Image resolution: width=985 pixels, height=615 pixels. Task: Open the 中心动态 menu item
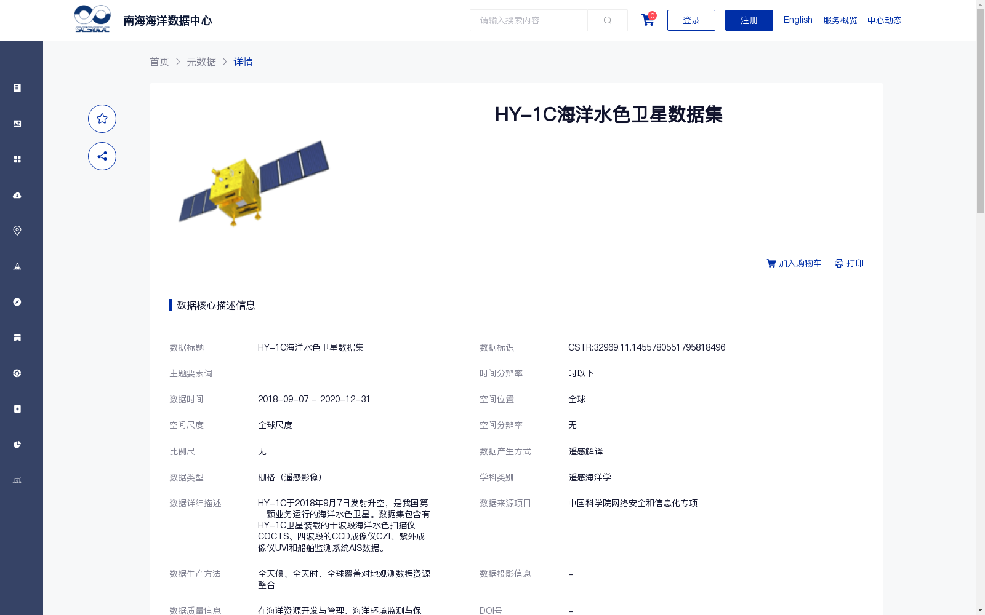click(x=885, y=20)
